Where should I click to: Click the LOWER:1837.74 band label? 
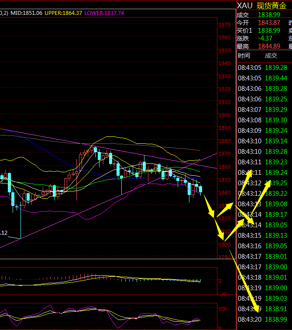tap(104, 13)
